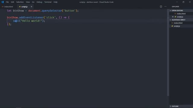
Task: Select script.js under Open Editors
Action: tap(180, 17)
